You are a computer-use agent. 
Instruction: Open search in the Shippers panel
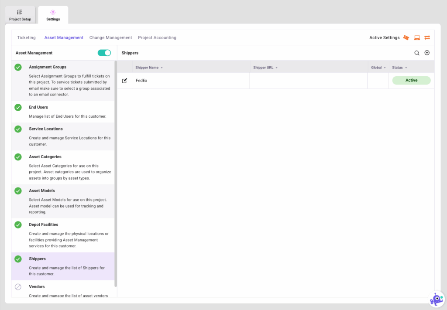[417, 52]
